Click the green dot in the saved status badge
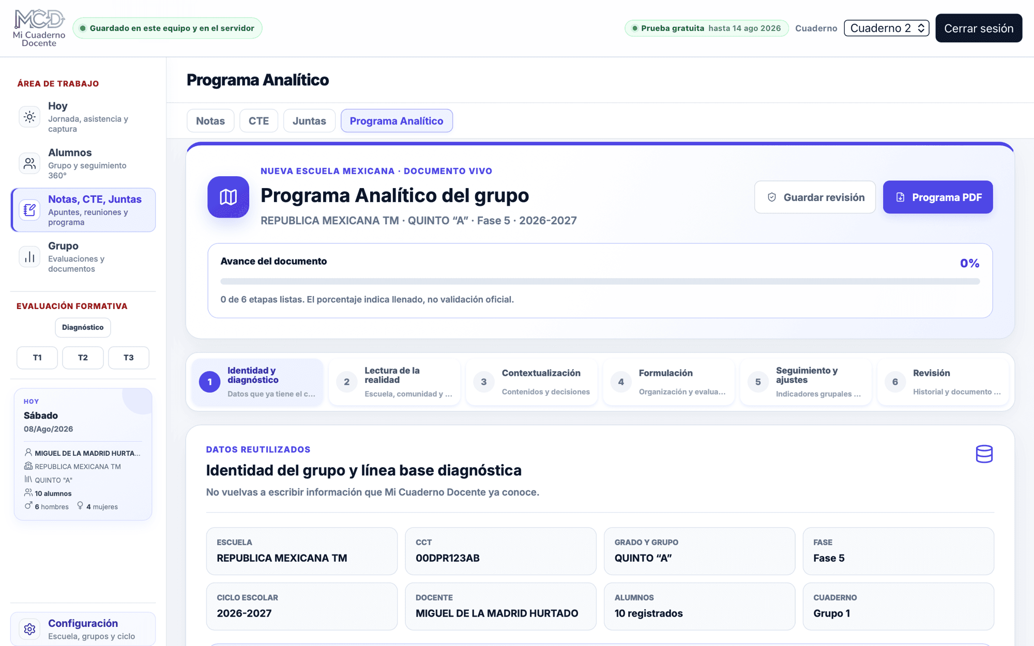 click(83, 28)
